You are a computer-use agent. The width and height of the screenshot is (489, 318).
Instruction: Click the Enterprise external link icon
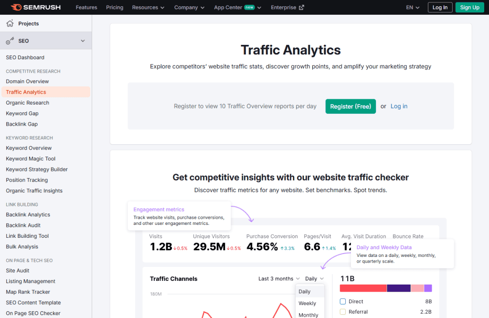(x=301, y=8)
